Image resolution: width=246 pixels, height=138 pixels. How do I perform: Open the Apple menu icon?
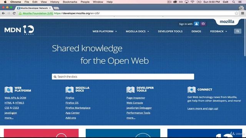(5, 2)
